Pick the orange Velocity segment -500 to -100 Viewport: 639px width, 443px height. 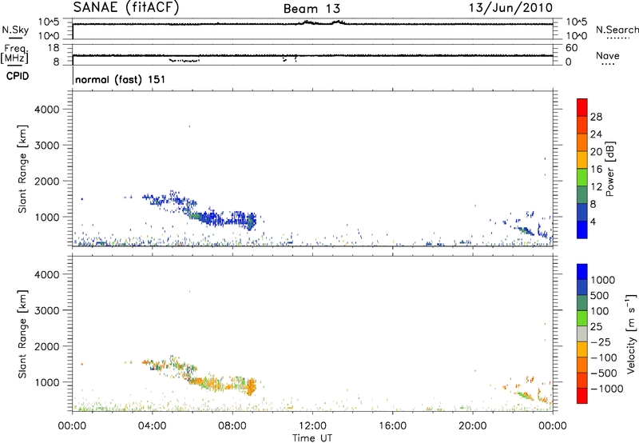coord(582,365)
